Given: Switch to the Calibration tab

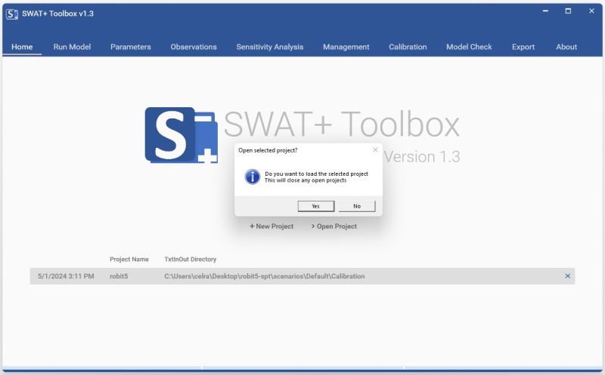Looking at the screenshot, I should [x=408, y=47].
